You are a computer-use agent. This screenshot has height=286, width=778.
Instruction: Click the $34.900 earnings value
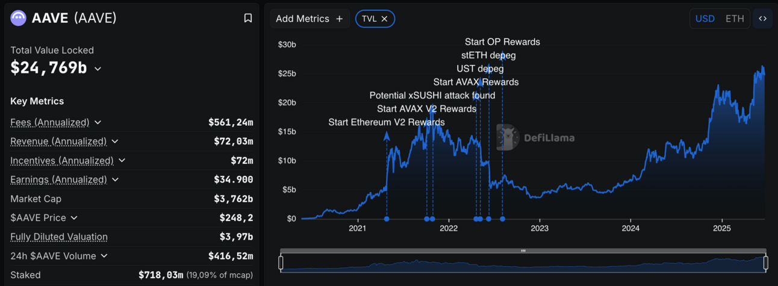point(233,179)
